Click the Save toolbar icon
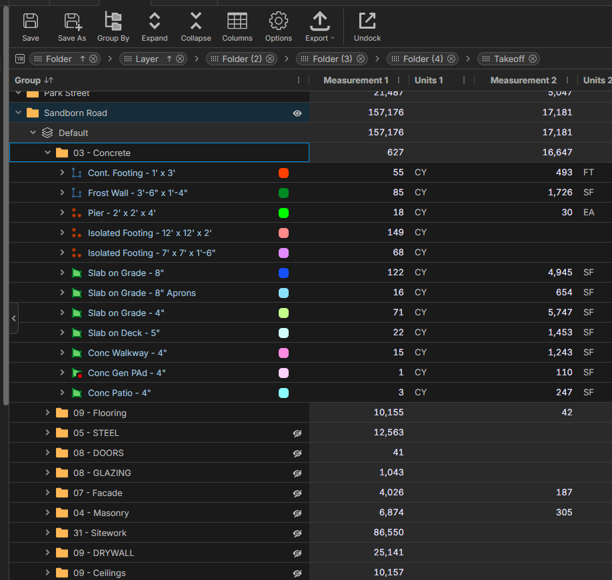Screen dimensions: 612x580 31,21
